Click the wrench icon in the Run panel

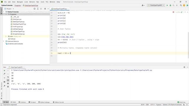point(4,74)
